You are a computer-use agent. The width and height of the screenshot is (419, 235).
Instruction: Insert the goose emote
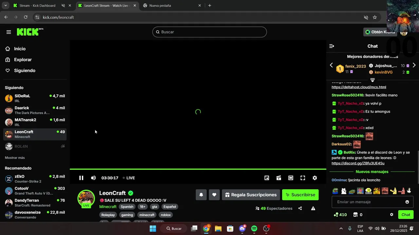[409, 191]
